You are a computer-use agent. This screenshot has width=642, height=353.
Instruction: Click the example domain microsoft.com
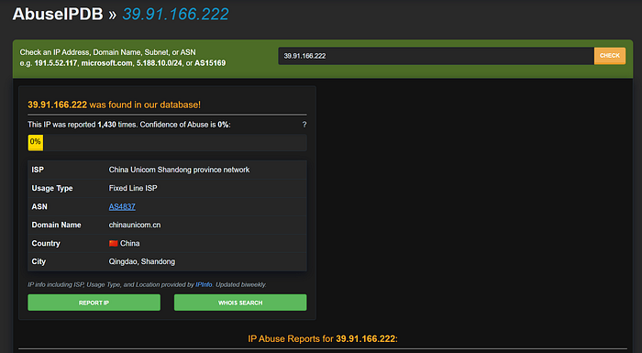click(x=107, y=63)
